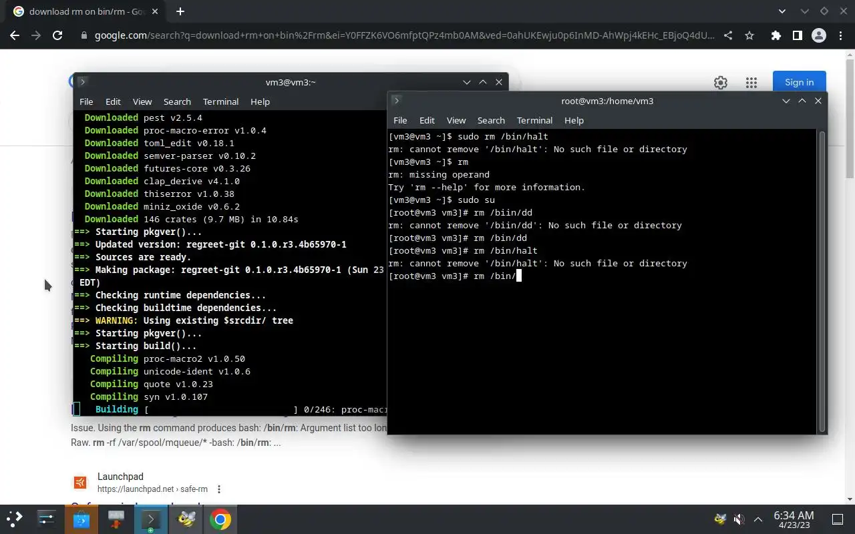The height and width of the screenshot is (534, 855).
Task: Click the Chrome address bar URL
Action: (404, 35)
